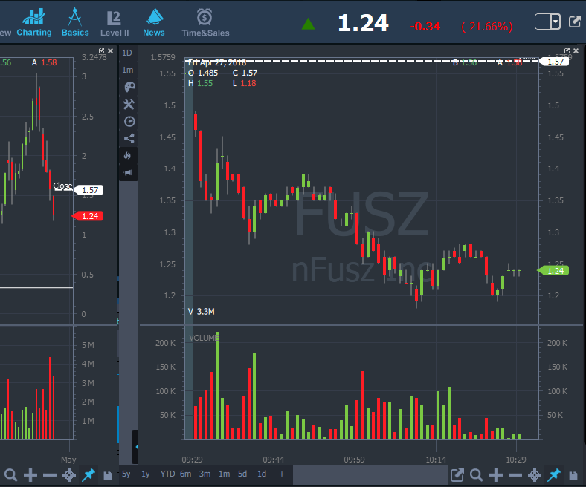Toggle the pin on intraday chart
Screen dimensions: 586x487
pyautogui.click(x=554, y=475)
